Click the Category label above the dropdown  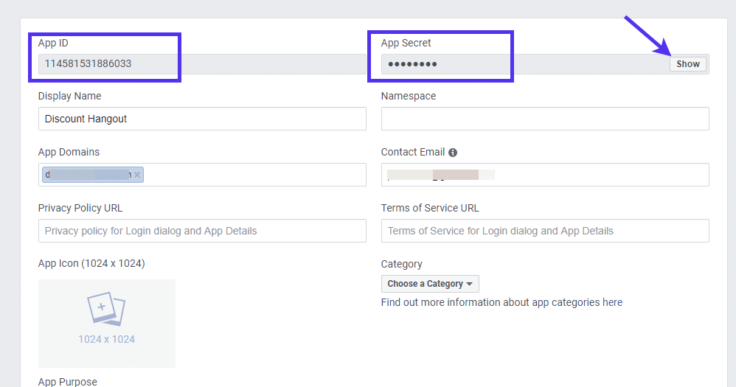[x=401, y=264]
